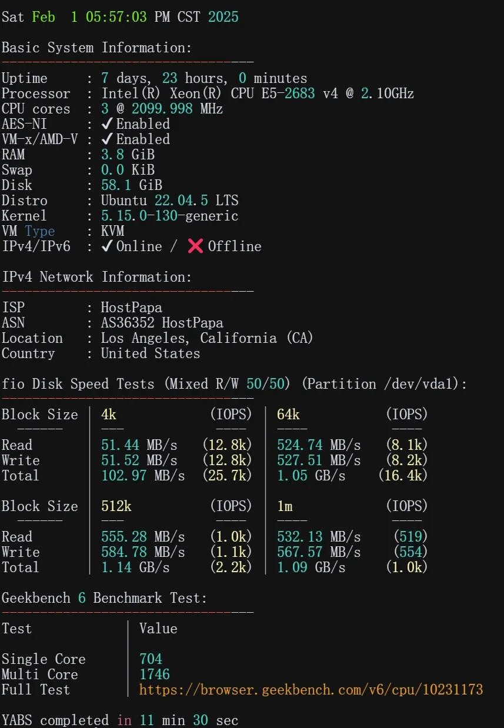Screen dimensions: 504x728
Task: Click the Los Angeles location text
Action: pos(207,338)
